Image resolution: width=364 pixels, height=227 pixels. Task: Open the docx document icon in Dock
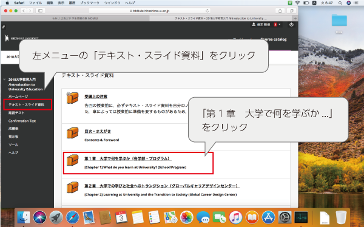tap(325, 218)
